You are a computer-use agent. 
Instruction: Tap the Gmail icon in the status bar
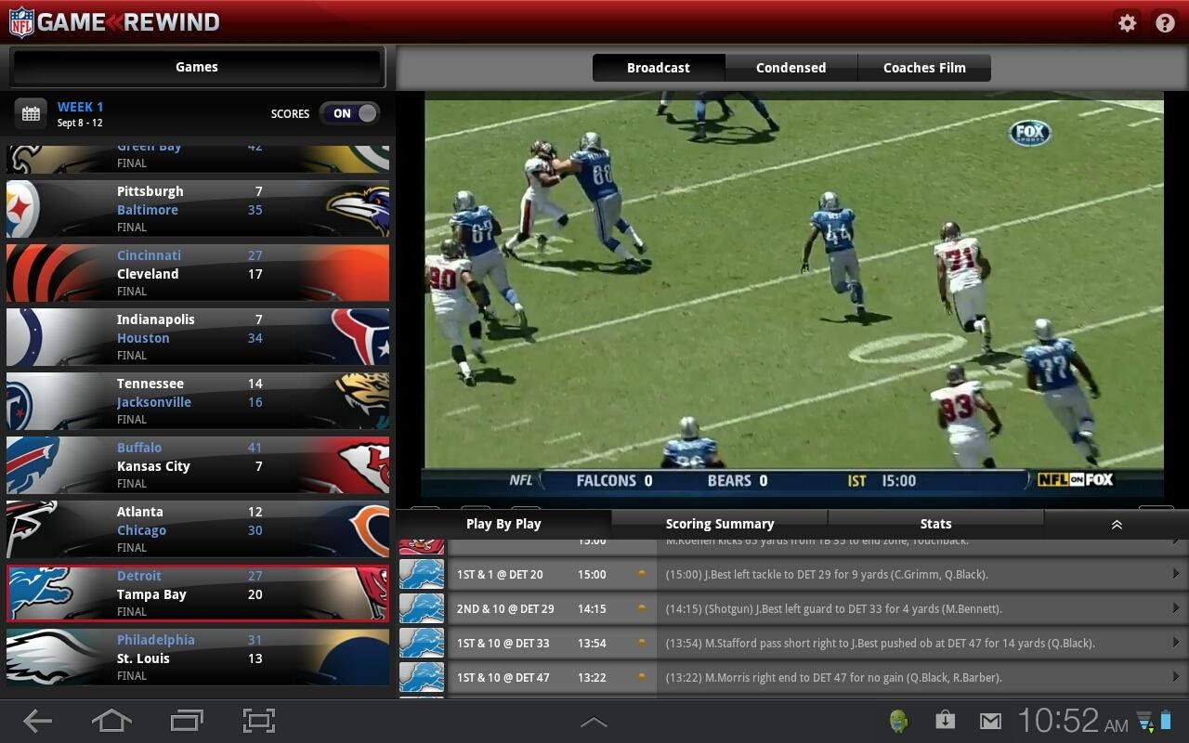coord(991,720)
